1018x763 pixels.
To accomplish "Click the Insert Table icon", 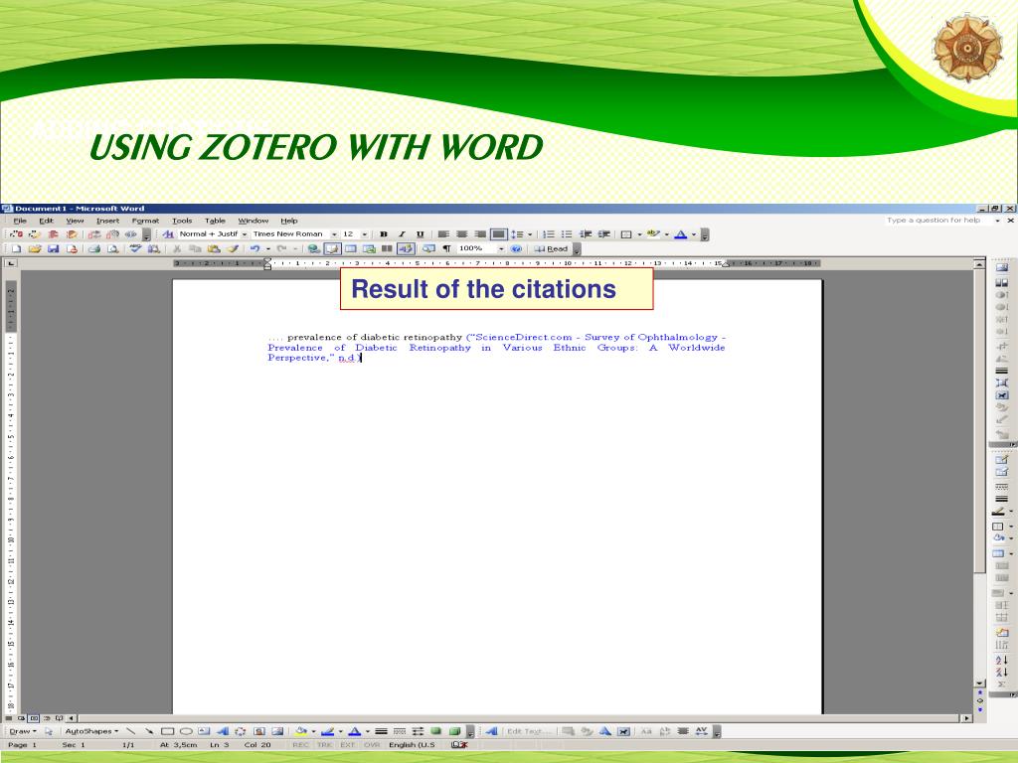I will tap(351, 248).
